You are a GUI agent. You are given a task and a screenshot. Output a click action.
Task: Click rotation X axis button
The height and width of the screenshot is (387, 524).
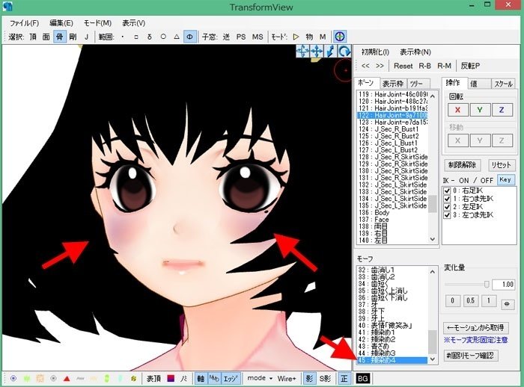(458, 110)
